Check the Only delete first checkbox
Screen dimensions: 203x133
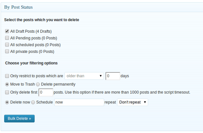[7, 92]
